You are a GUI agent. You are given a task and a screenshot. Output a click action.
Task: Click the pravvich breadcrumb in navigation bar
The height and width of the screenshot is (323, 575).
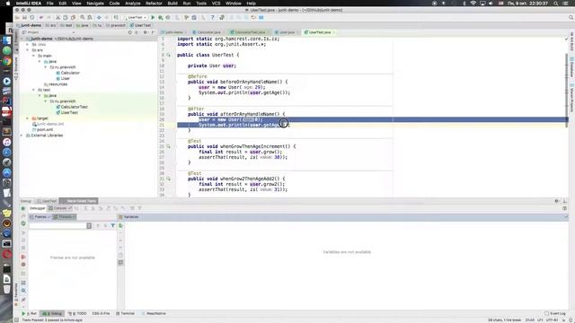click(x=116, y=25)
